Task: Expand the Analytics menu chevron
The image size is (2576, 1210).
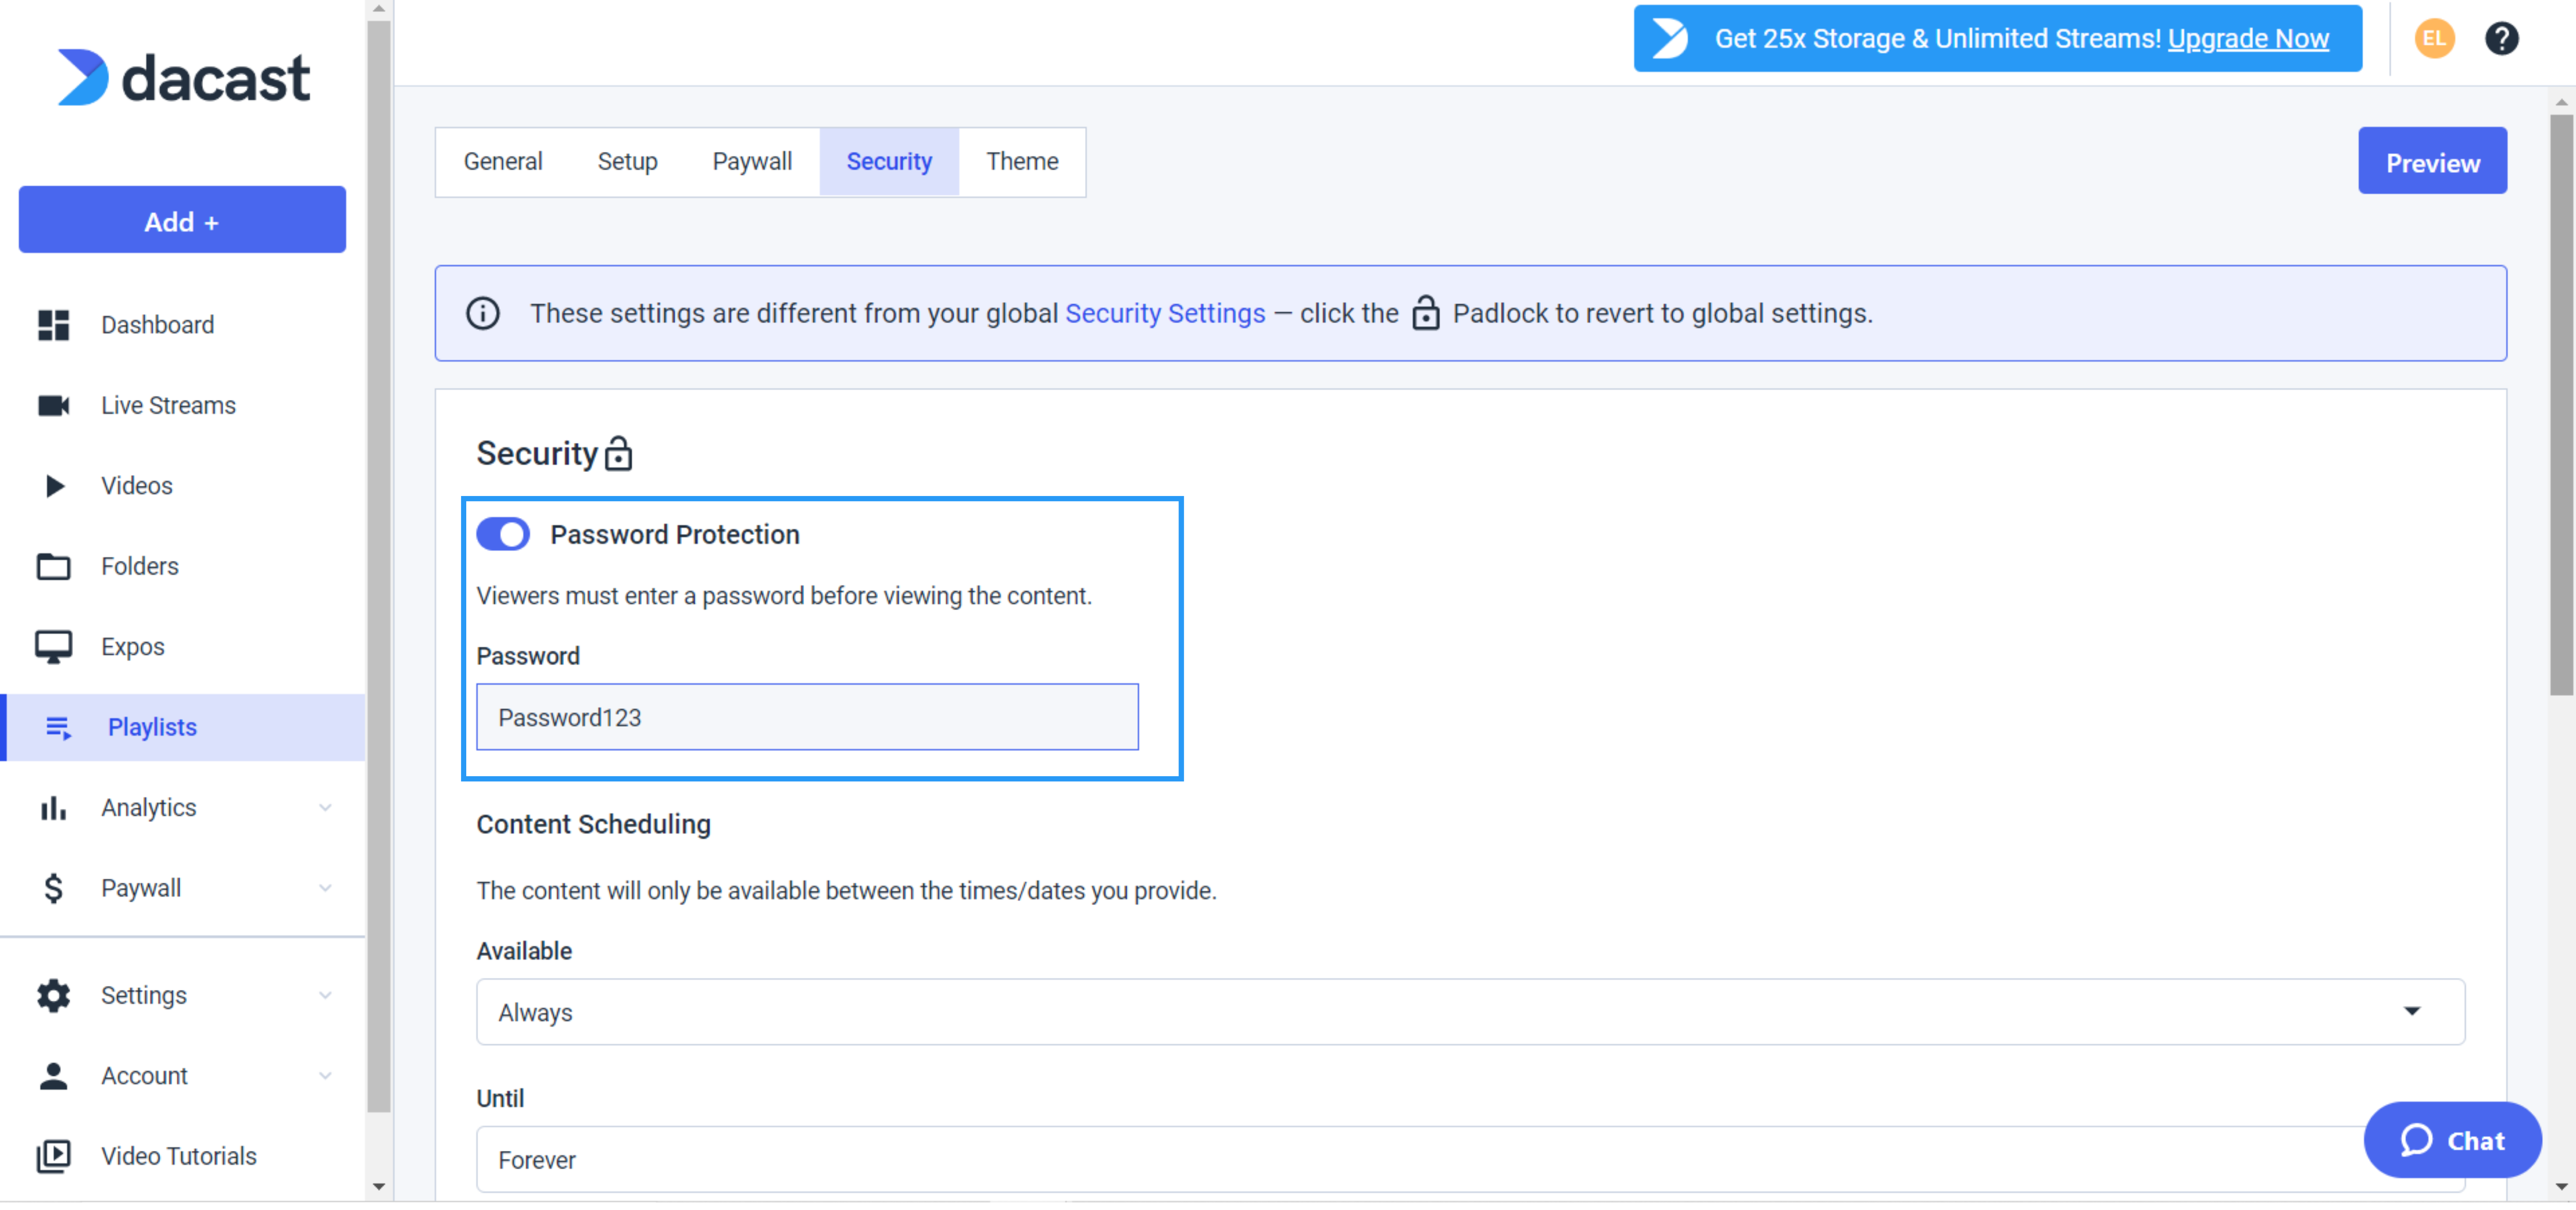Action: tap(325, 808)
